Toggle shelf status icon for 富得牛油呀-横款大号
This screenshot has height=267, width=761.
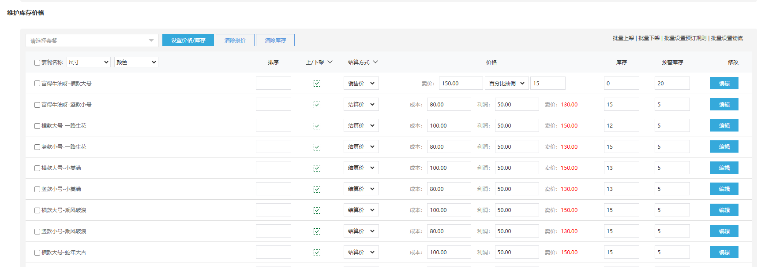pyautogui.click(x=317, y=84)
